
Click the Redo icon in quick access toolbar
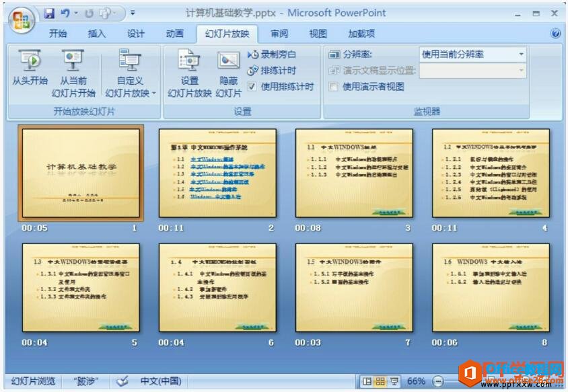point(89,13)
